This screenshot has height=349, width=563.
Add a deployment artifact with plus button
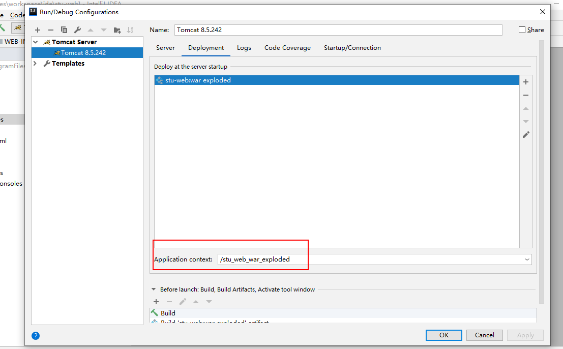pos(526,82)
